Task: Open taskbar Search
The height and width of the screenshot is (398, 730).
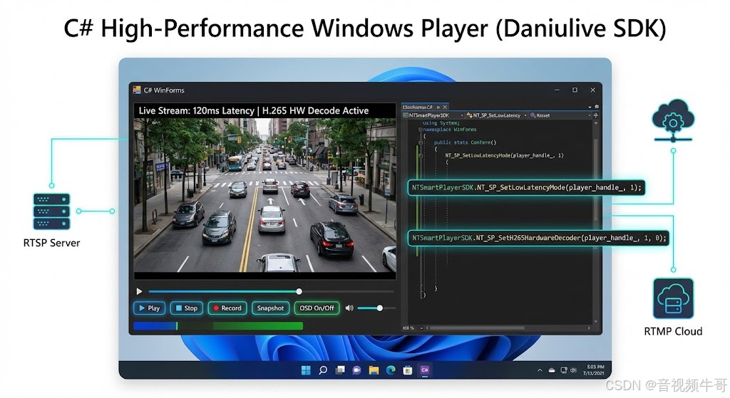Action: pyautogui.click(x=323, y=370)
